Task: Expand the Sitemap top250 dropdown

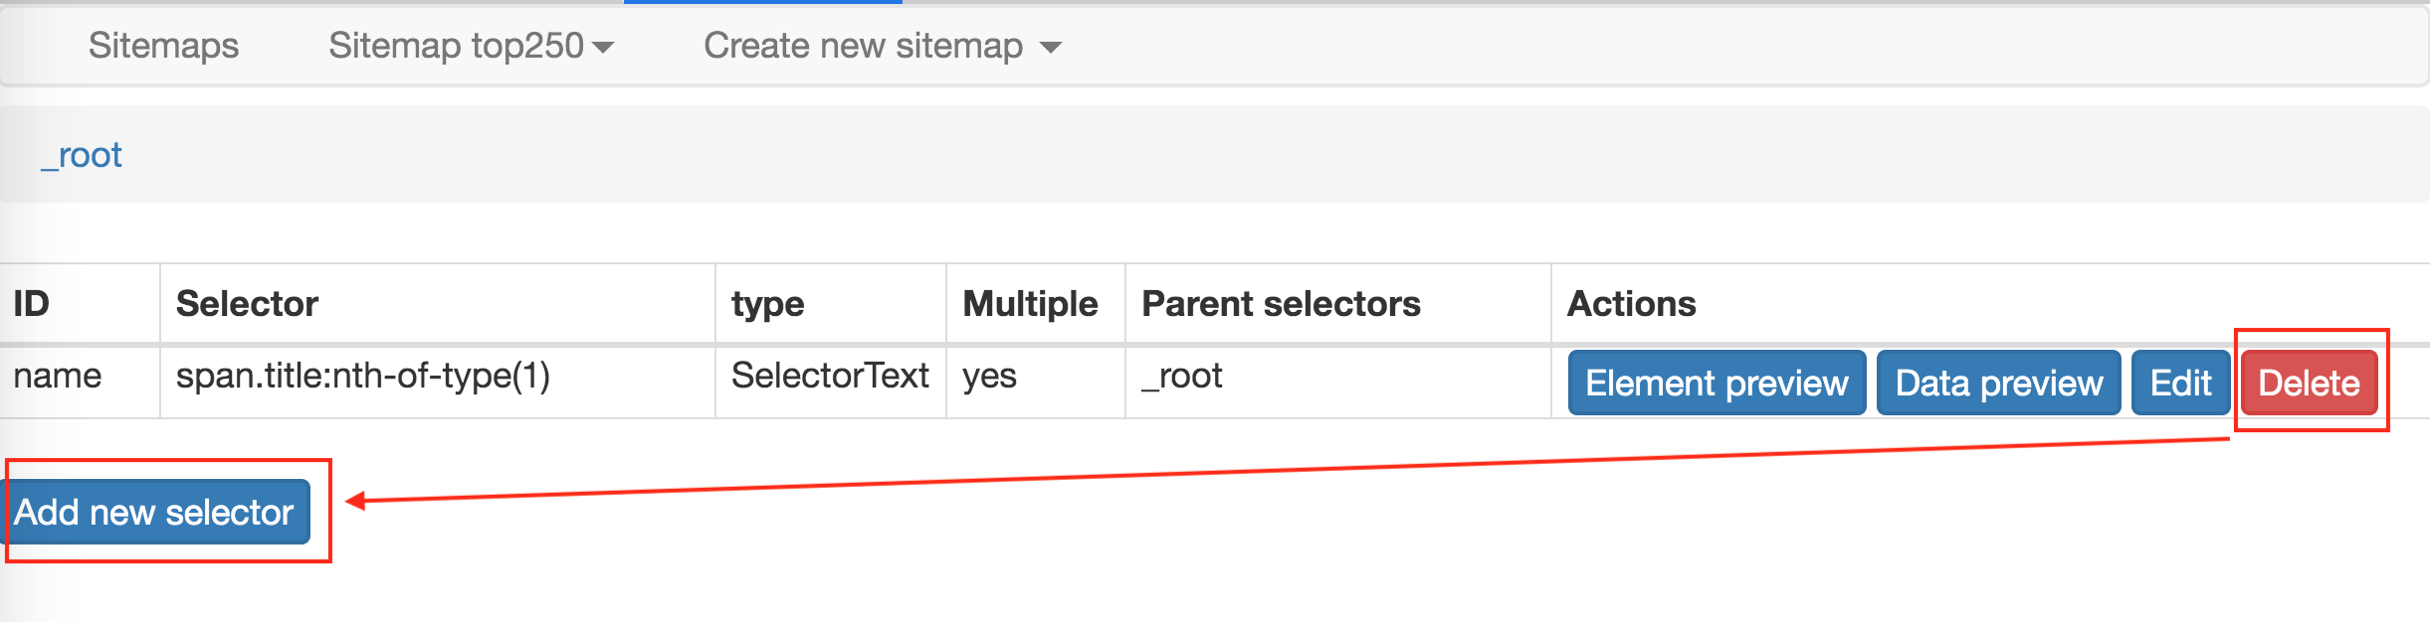Action: (471, 46)
